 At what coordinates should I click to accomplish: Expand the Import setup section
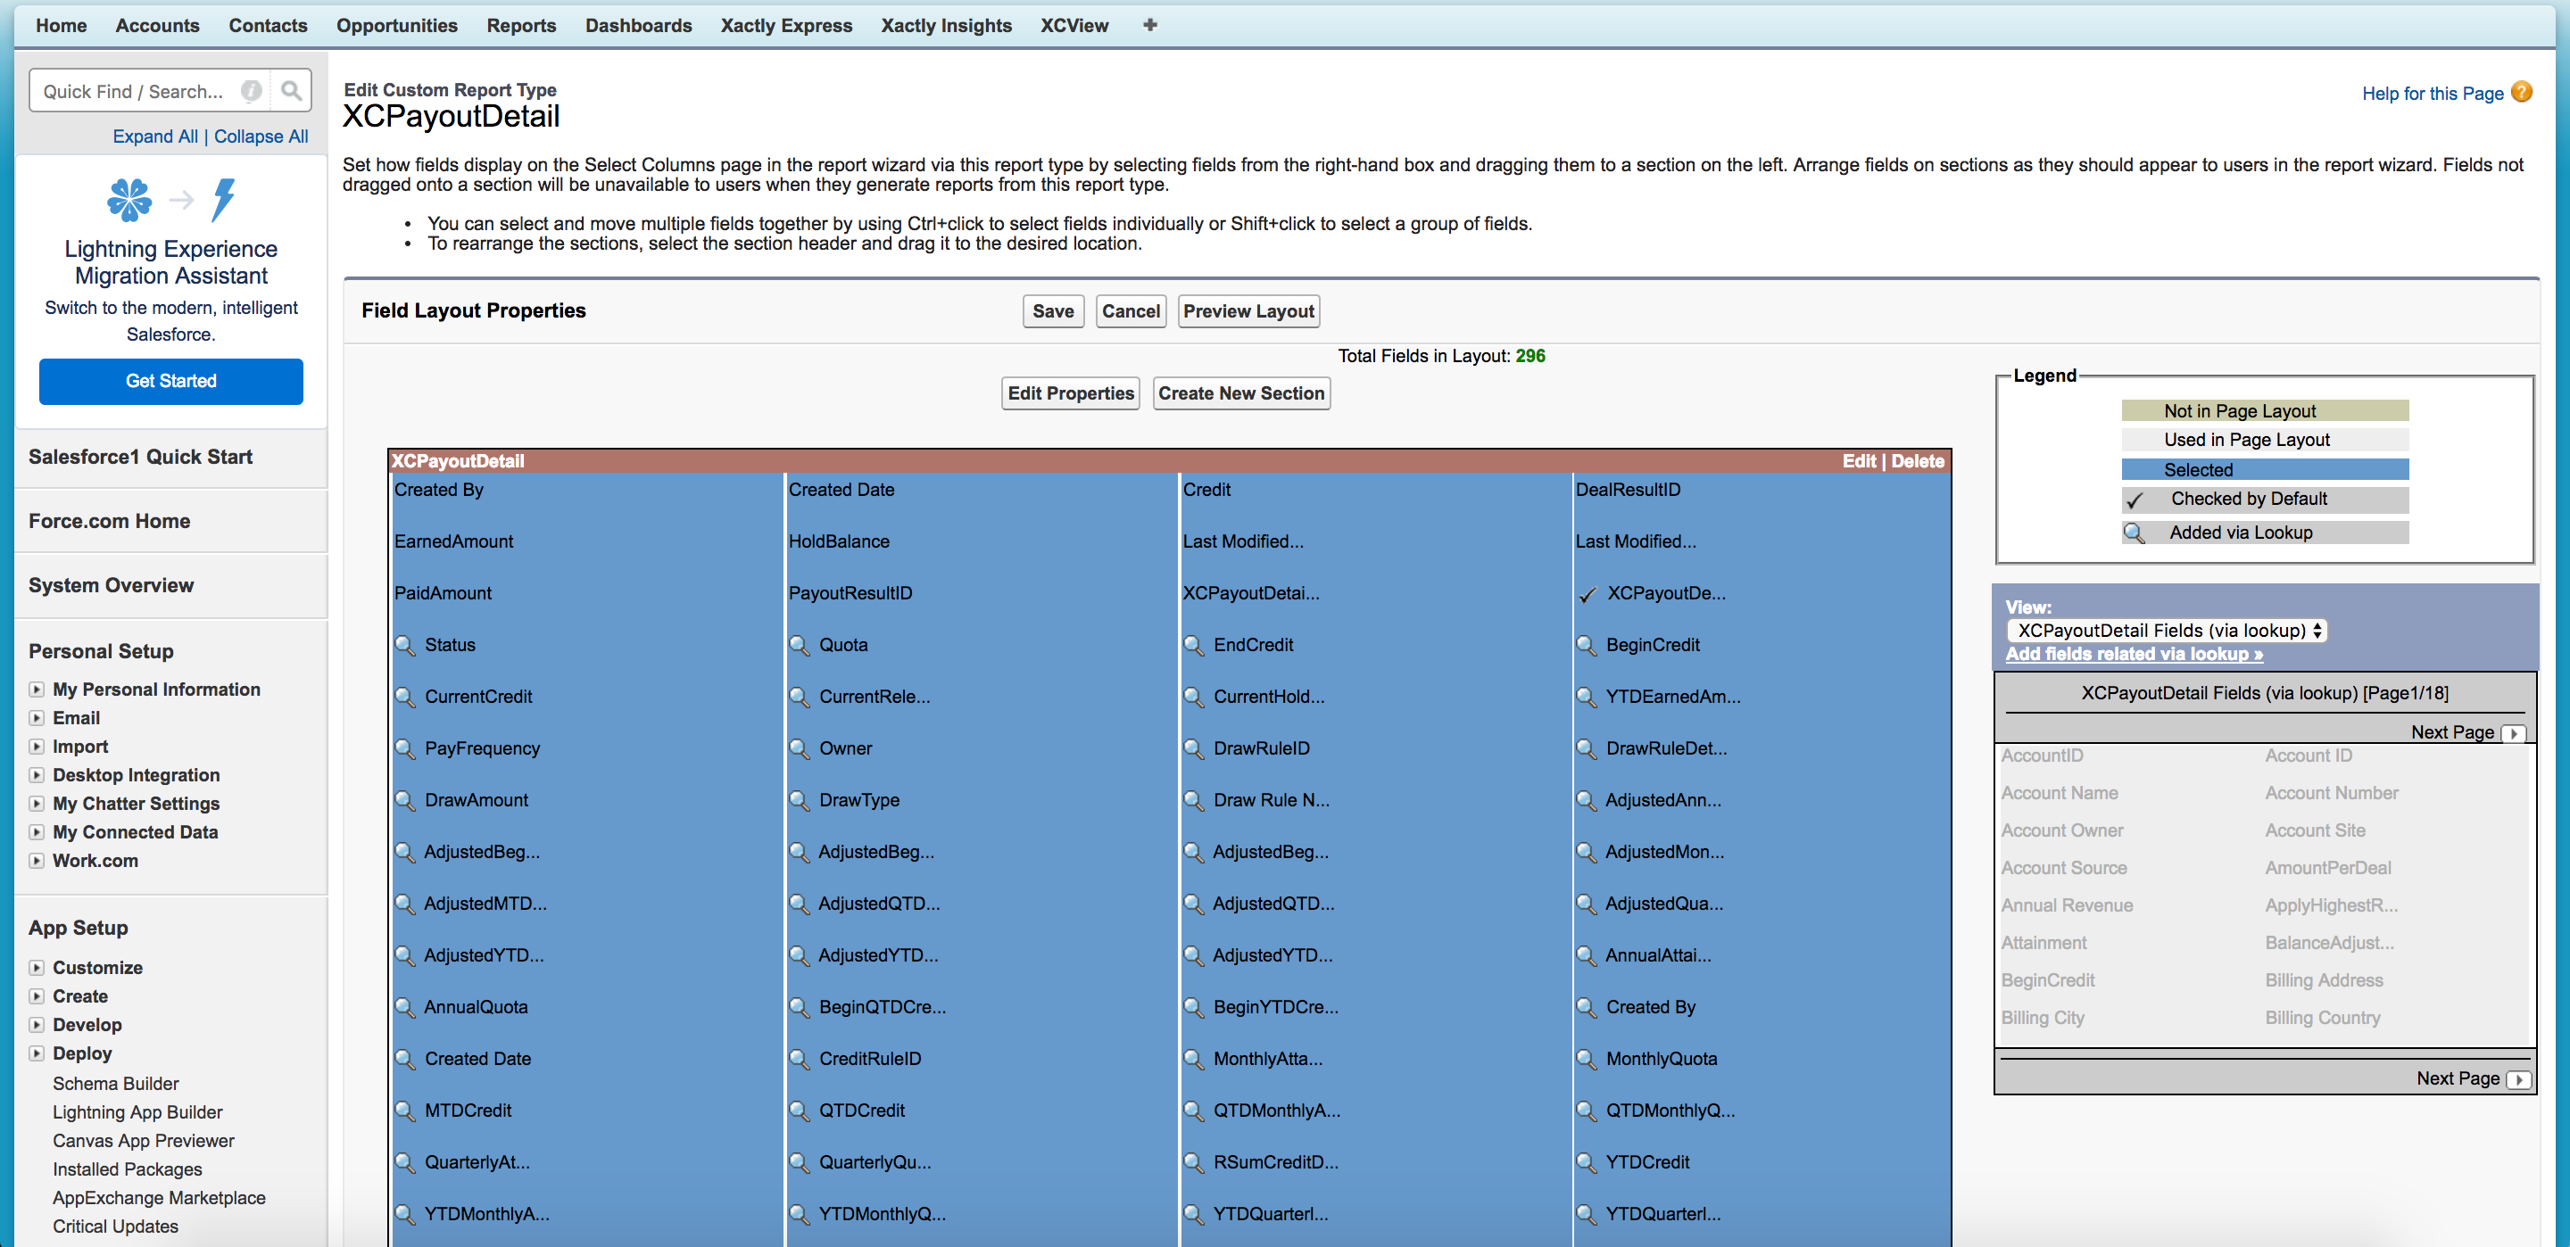[37, 747]
